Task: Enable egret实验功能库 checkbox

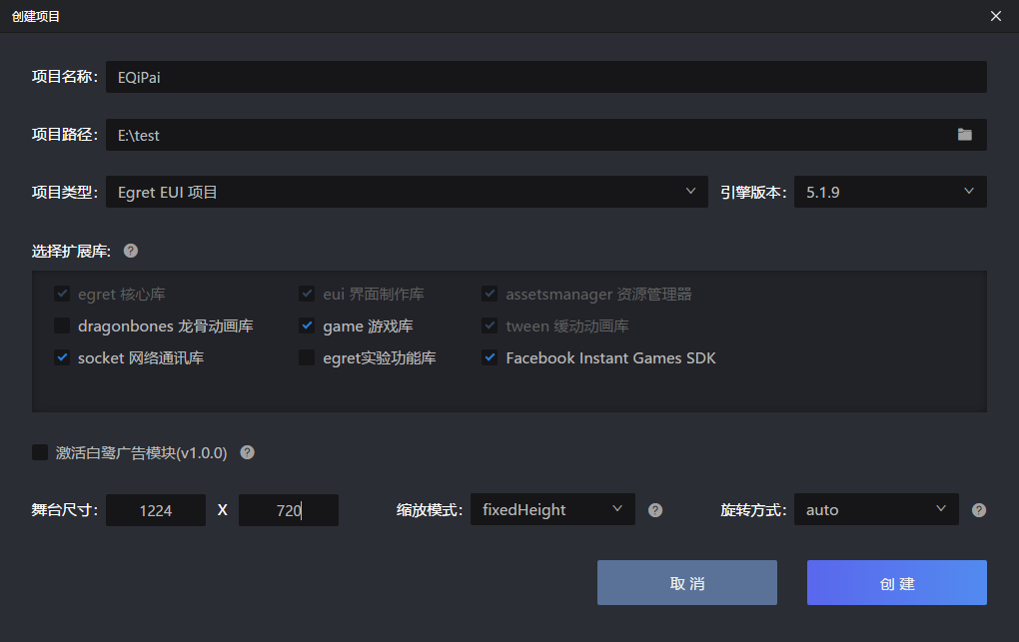Action: coord(307,357)
